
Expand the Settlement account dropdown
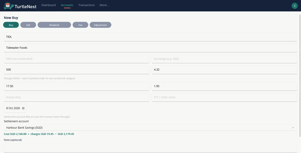click(150, 128)
